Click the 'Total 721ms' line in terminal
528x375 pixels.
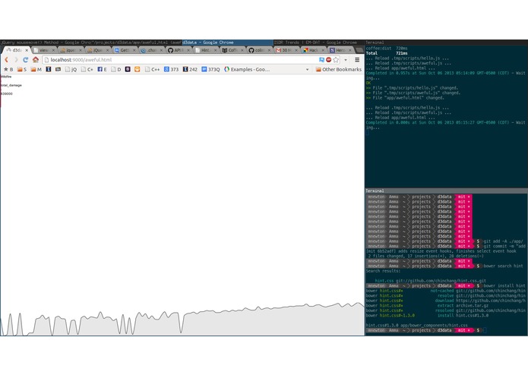[x=387, y=53]
